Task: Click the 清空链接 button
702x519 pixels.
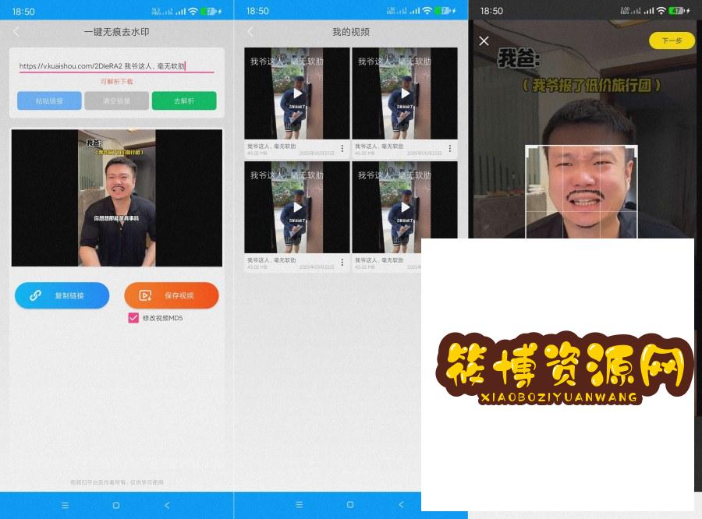Action: tap(116, 101)
